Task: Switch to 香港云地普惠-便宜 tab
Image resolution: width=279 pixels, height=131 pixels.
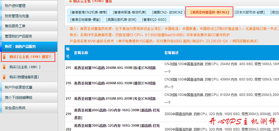Action: 85,20
